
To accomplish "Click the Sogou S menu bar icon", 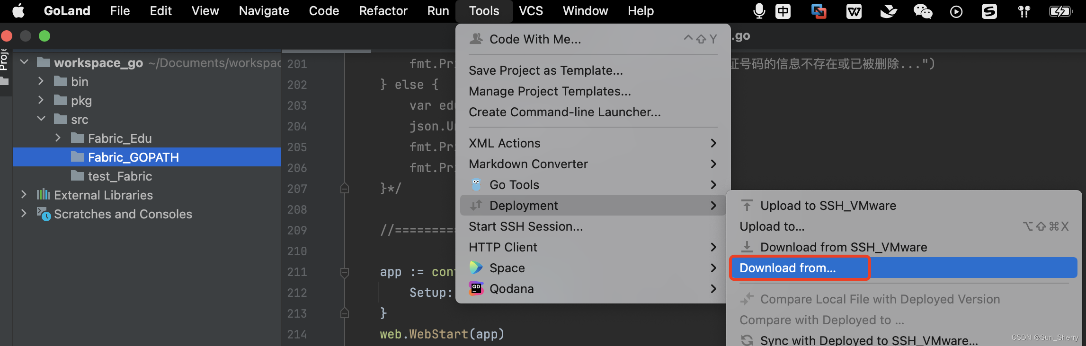I will [x=989, y=11].
